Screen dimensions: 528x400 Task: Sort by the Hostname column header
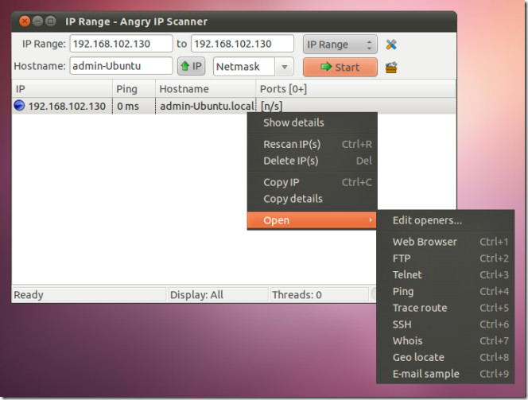click(205, 89)
